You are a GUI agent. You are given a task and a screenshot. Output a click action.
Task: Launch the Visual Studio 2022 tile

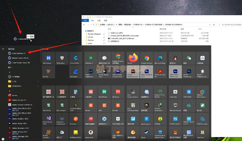(48, 119)
